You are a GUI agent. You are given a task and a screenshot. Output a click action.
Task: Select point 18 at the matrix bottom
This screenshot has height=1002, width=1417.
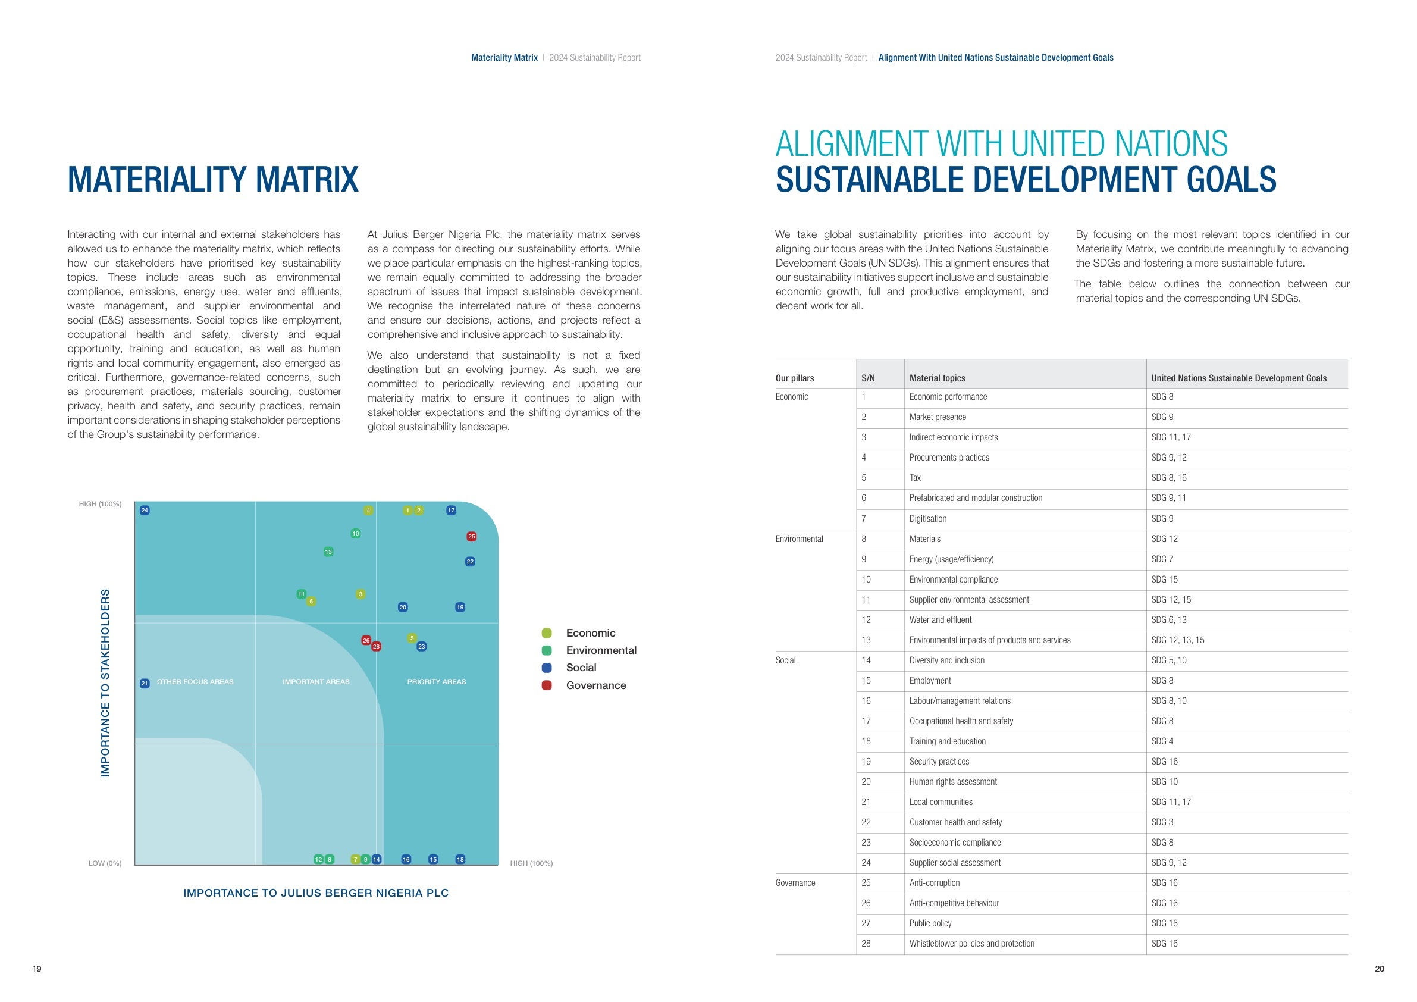coord(460,858)
